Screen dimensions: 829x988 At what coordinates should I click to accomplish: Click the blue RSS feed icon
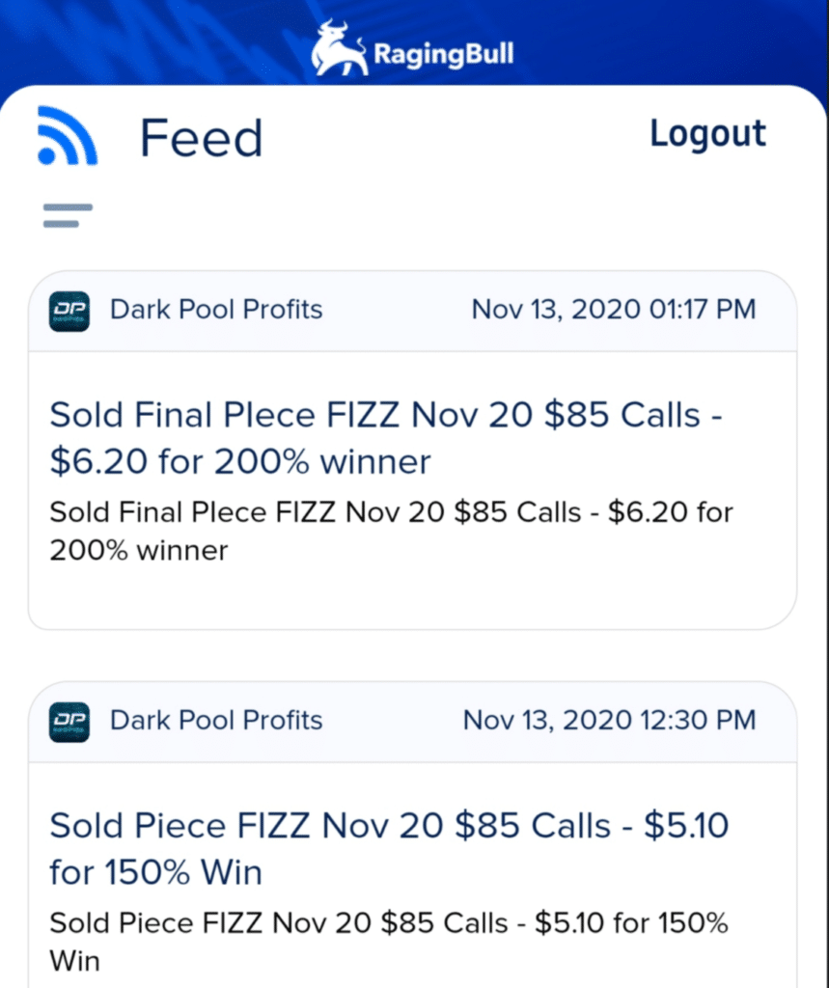(68, 135)
